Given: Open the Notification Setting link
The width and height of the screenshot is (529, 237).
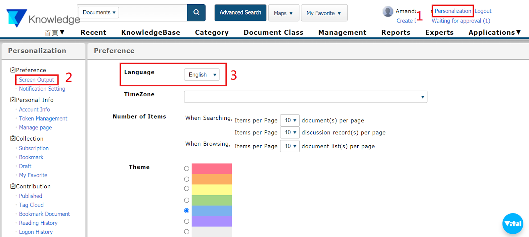Looking at the screenshot, I should [42, 89].
